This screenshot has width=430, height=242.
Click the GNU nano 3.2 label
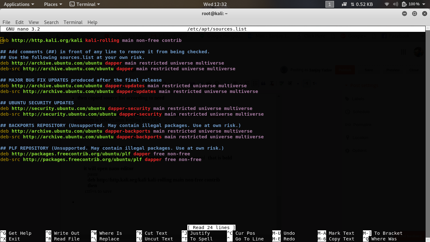[x=23, y=29]
